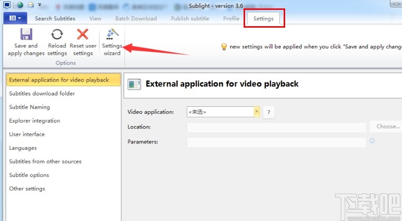This screenshot has width=402, height=221.
Task: Go to Subtitle options in the sidebar
Action: (29, 175)
